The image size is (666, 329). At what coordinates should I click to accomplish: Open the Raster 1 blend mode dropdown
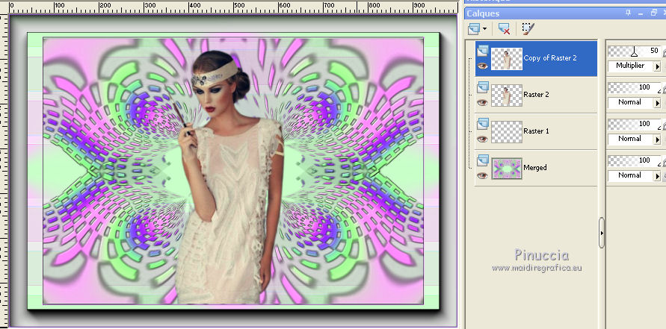pos(658,140)
